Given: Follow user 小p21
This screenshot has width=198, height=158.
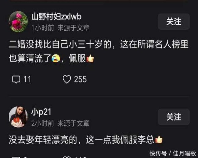Looking at the screenshot, I should [174, 117].
